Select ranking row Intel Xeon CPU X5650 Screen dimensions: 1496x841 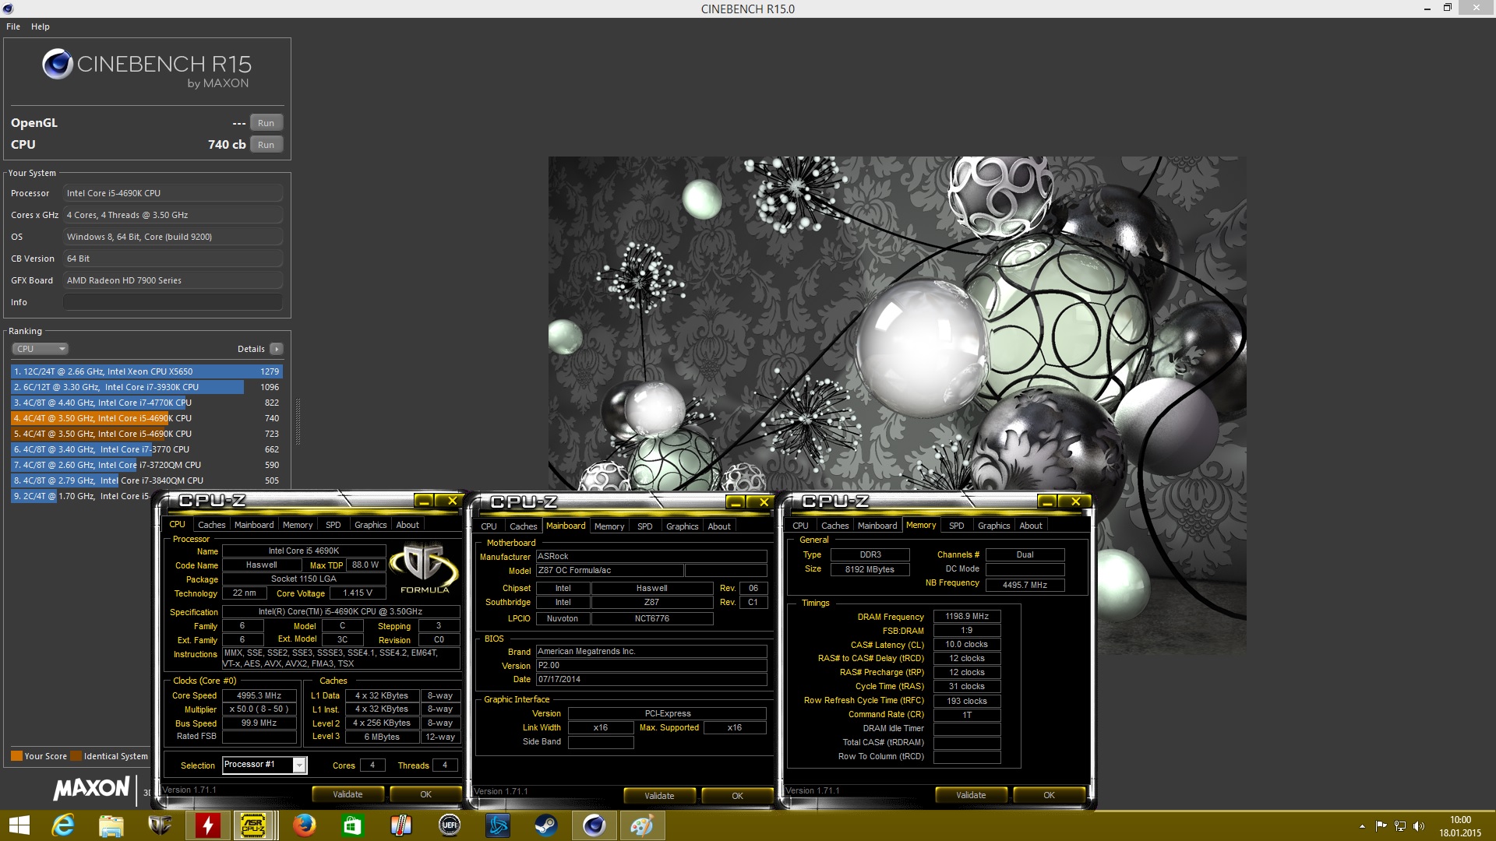[146, 371]
